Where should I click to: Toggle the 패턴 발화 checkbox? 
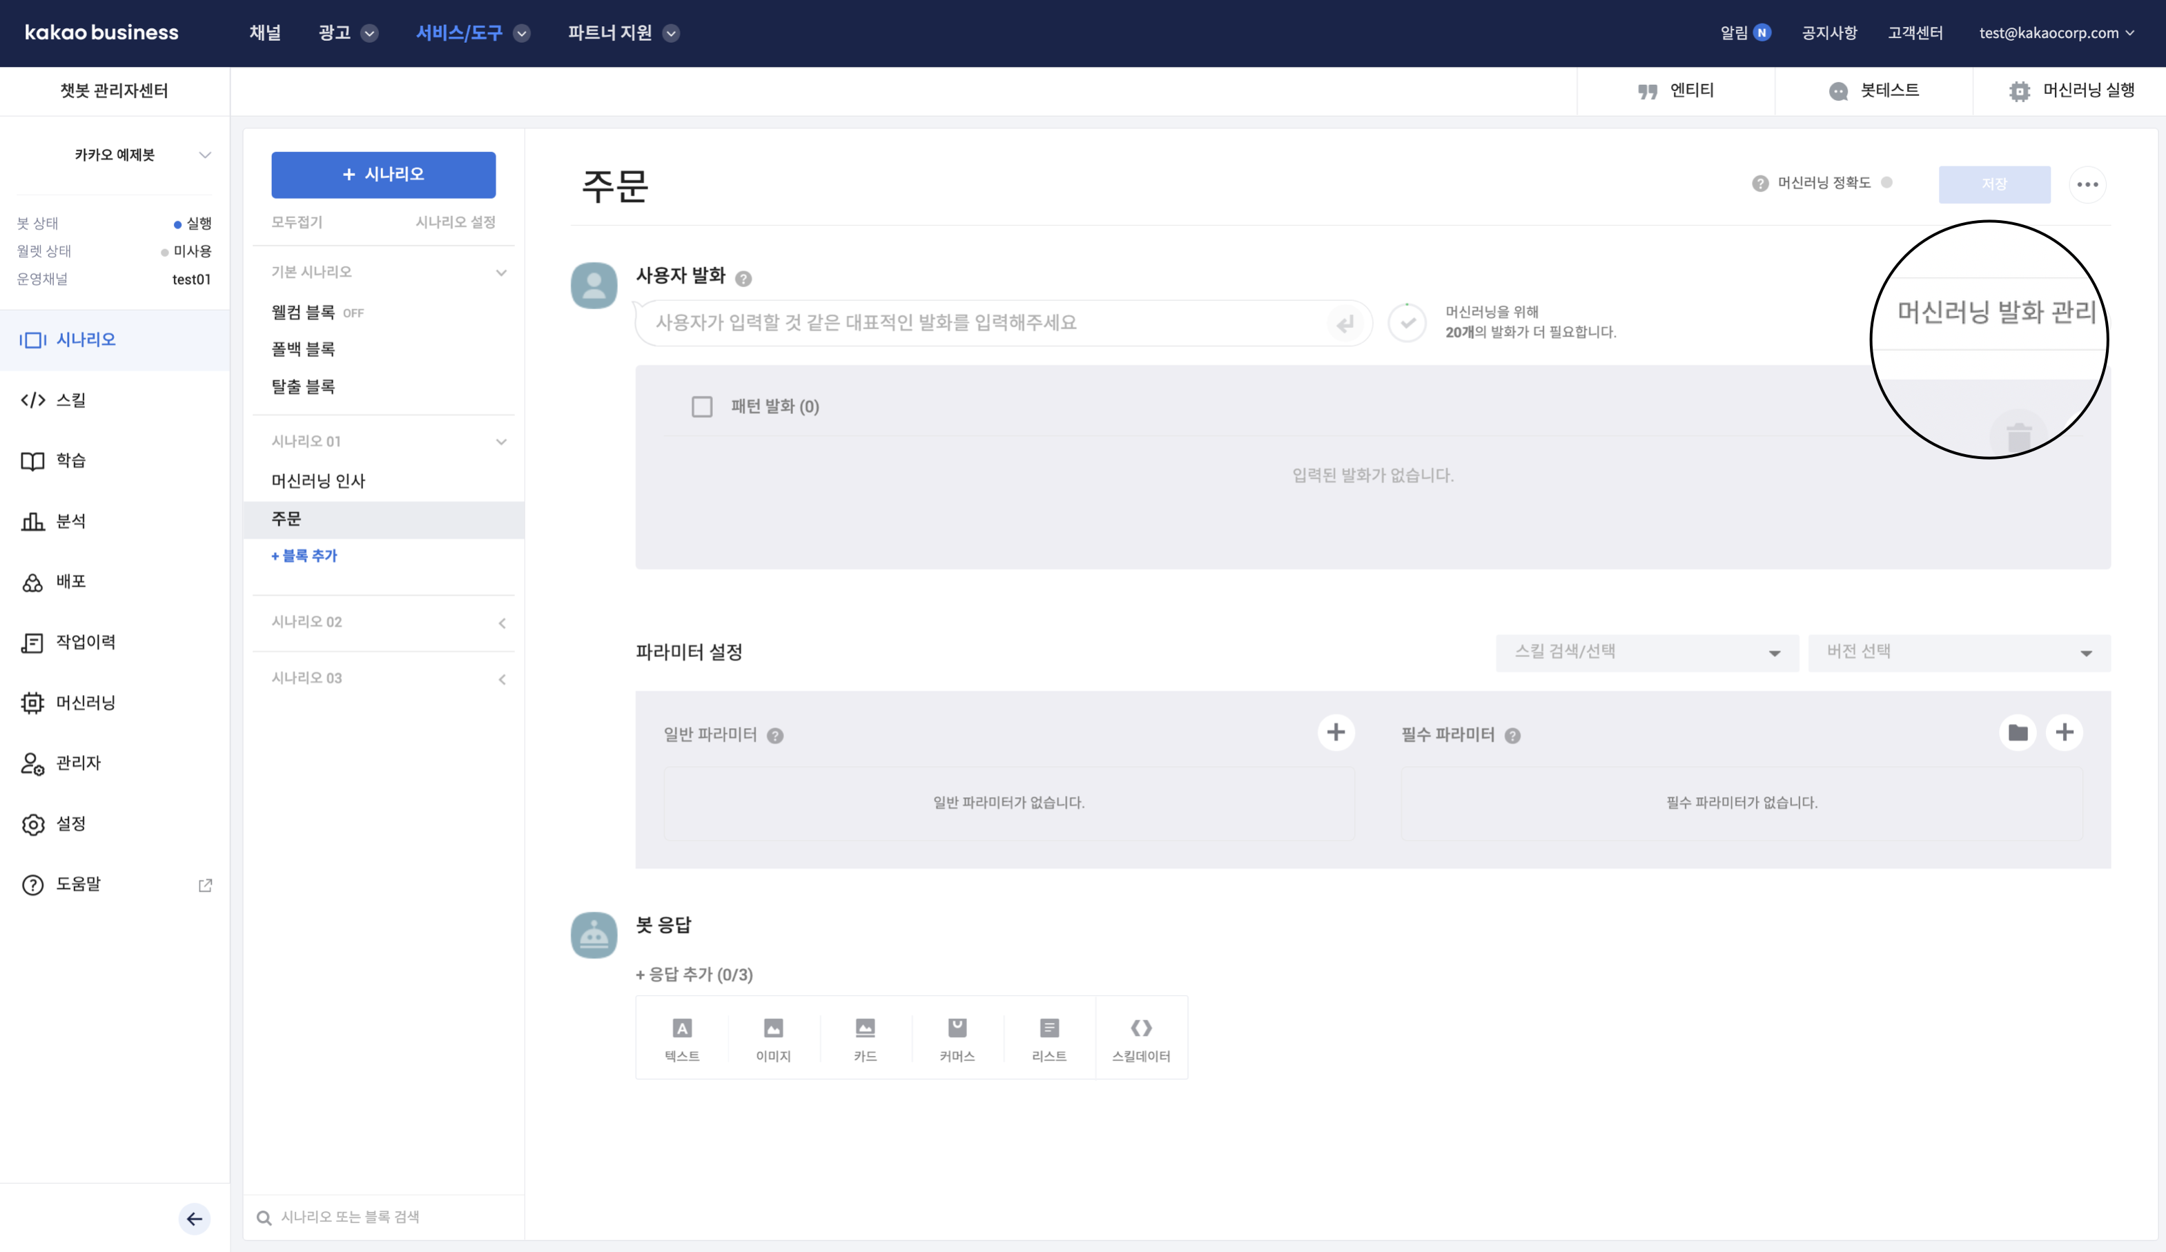click(702, 407)
